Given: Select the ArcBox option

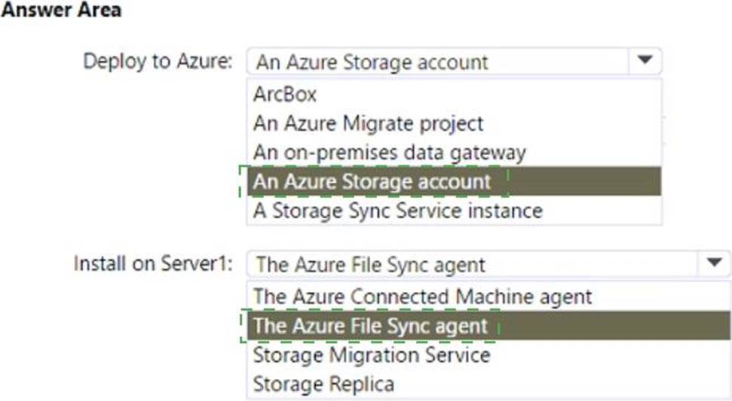Looking at the screenshot, I should [285, 94].
